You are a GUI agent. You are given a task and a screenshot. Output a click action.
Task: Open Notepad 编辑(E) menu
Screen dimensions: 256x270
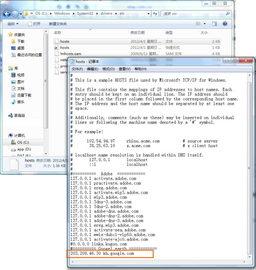tap(92, 69)
